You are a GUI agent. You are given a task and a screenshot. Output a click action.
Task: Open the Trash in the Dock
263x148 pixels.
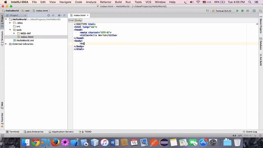(x=237, y=143)
